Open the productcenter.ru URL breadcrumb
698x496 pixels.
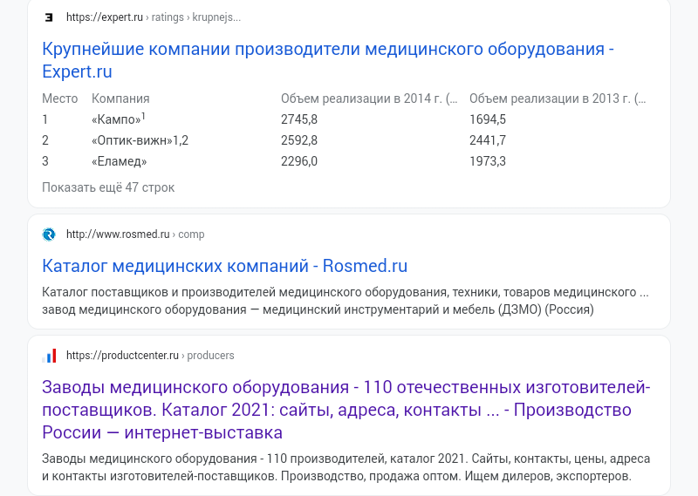coord(150,356)
